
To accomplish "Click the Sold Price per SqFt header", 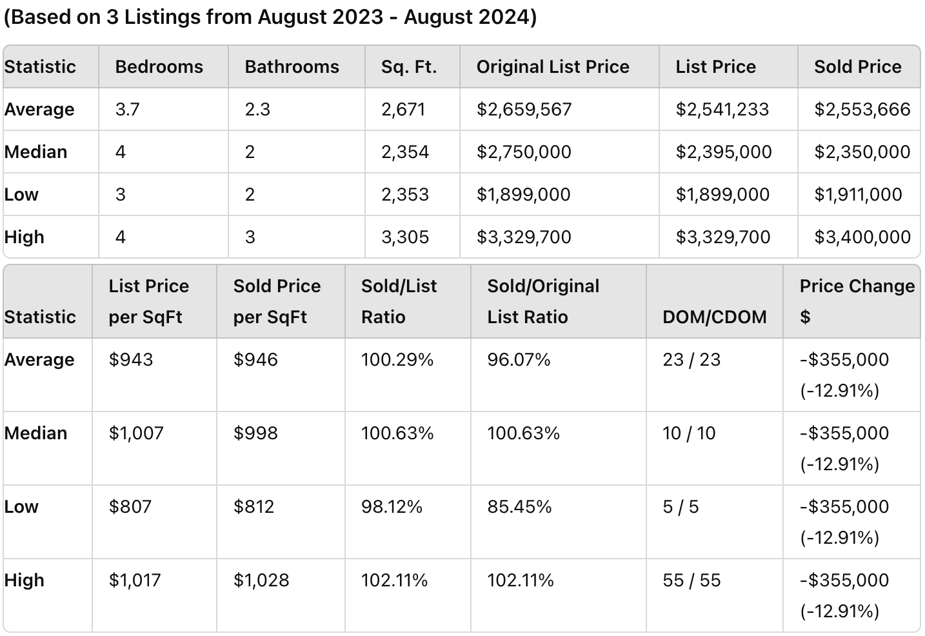I will pyautogui.click(x=277, y=301).
